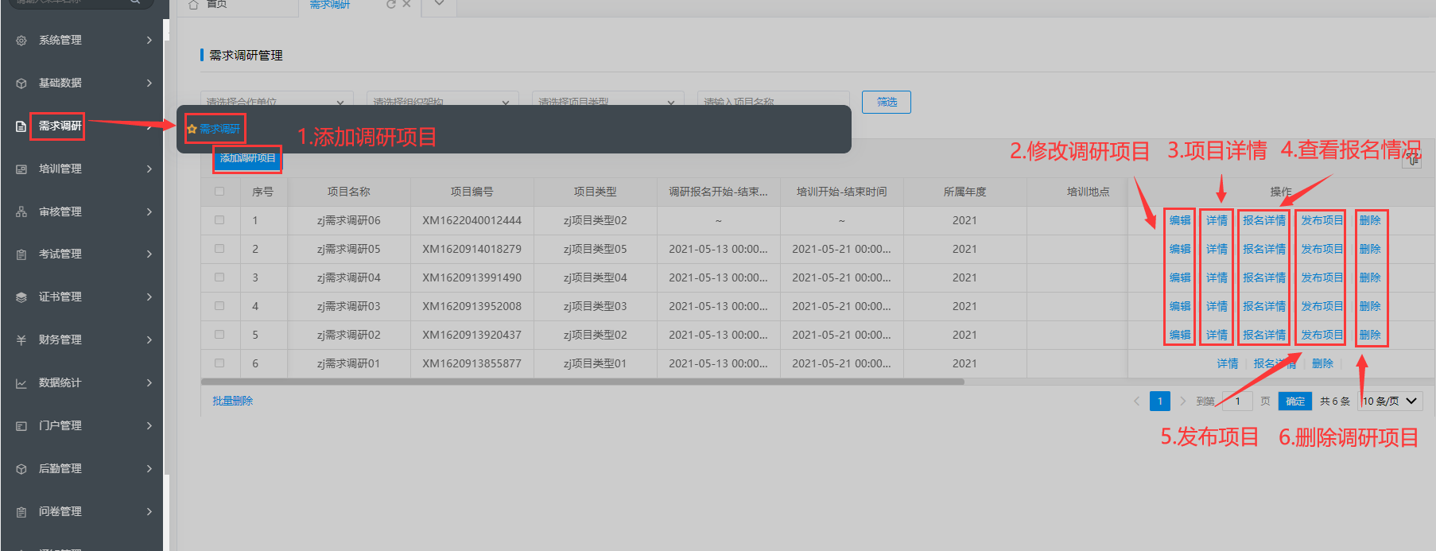
Task: Click 详情 for zj需求调研01
Action: coord(1227,363)
